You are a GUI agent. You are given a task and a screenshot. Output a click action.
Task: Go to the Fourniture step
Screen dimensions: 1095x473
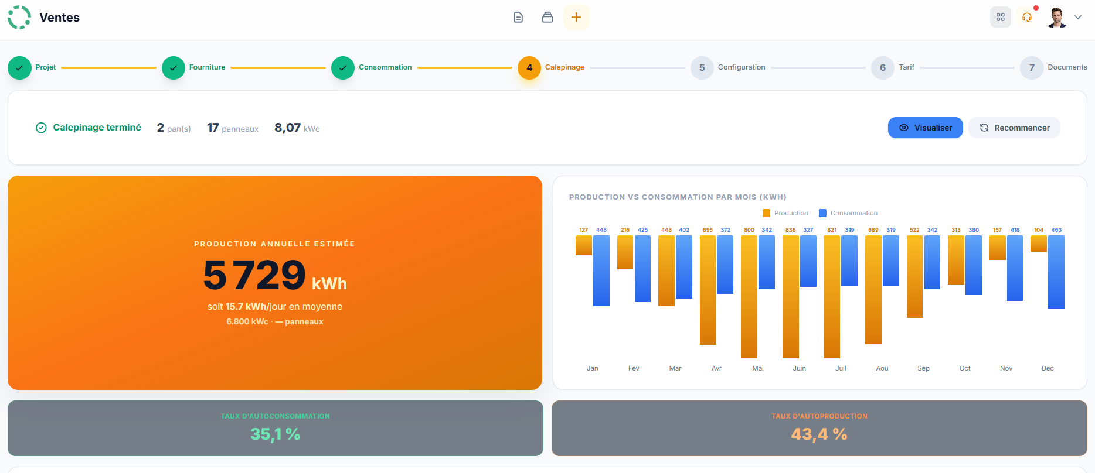tap(174, 68)
